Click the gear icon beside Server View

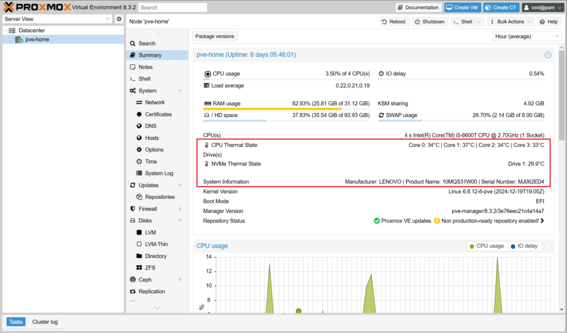point(118,19)
